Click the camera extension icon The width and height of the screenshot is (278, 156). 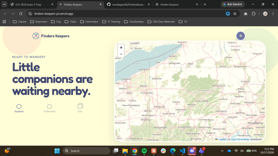click(x=246, y=14)
